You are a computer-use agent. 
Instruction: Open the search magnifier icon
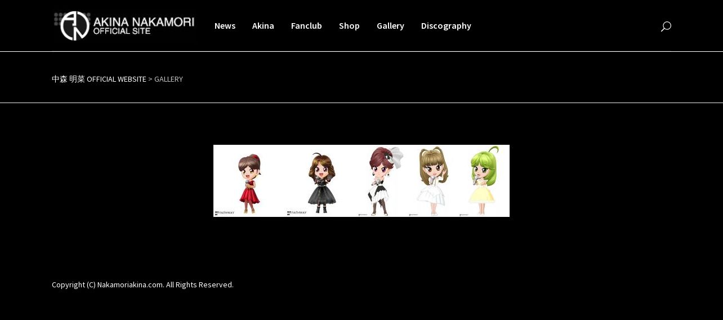point(666,26)
